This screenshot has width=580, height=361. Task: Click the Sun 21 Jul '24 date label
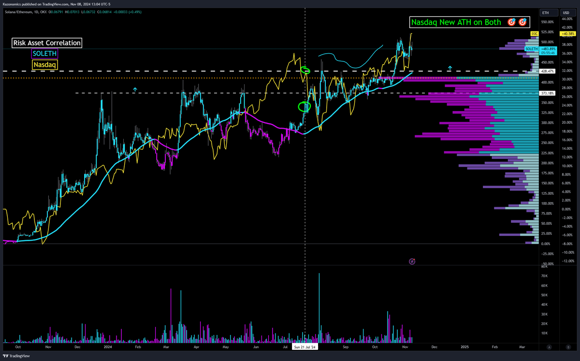(304, 347)
